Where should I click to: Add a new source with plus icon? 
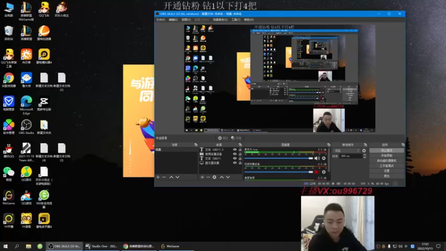pos(202,177)
